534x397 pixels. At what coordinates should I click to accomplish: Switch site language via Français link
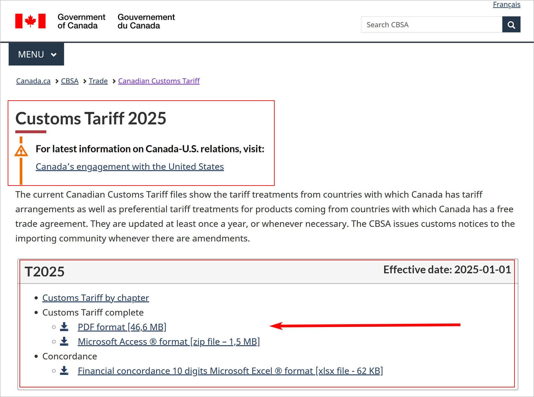[x=507, y=4]
